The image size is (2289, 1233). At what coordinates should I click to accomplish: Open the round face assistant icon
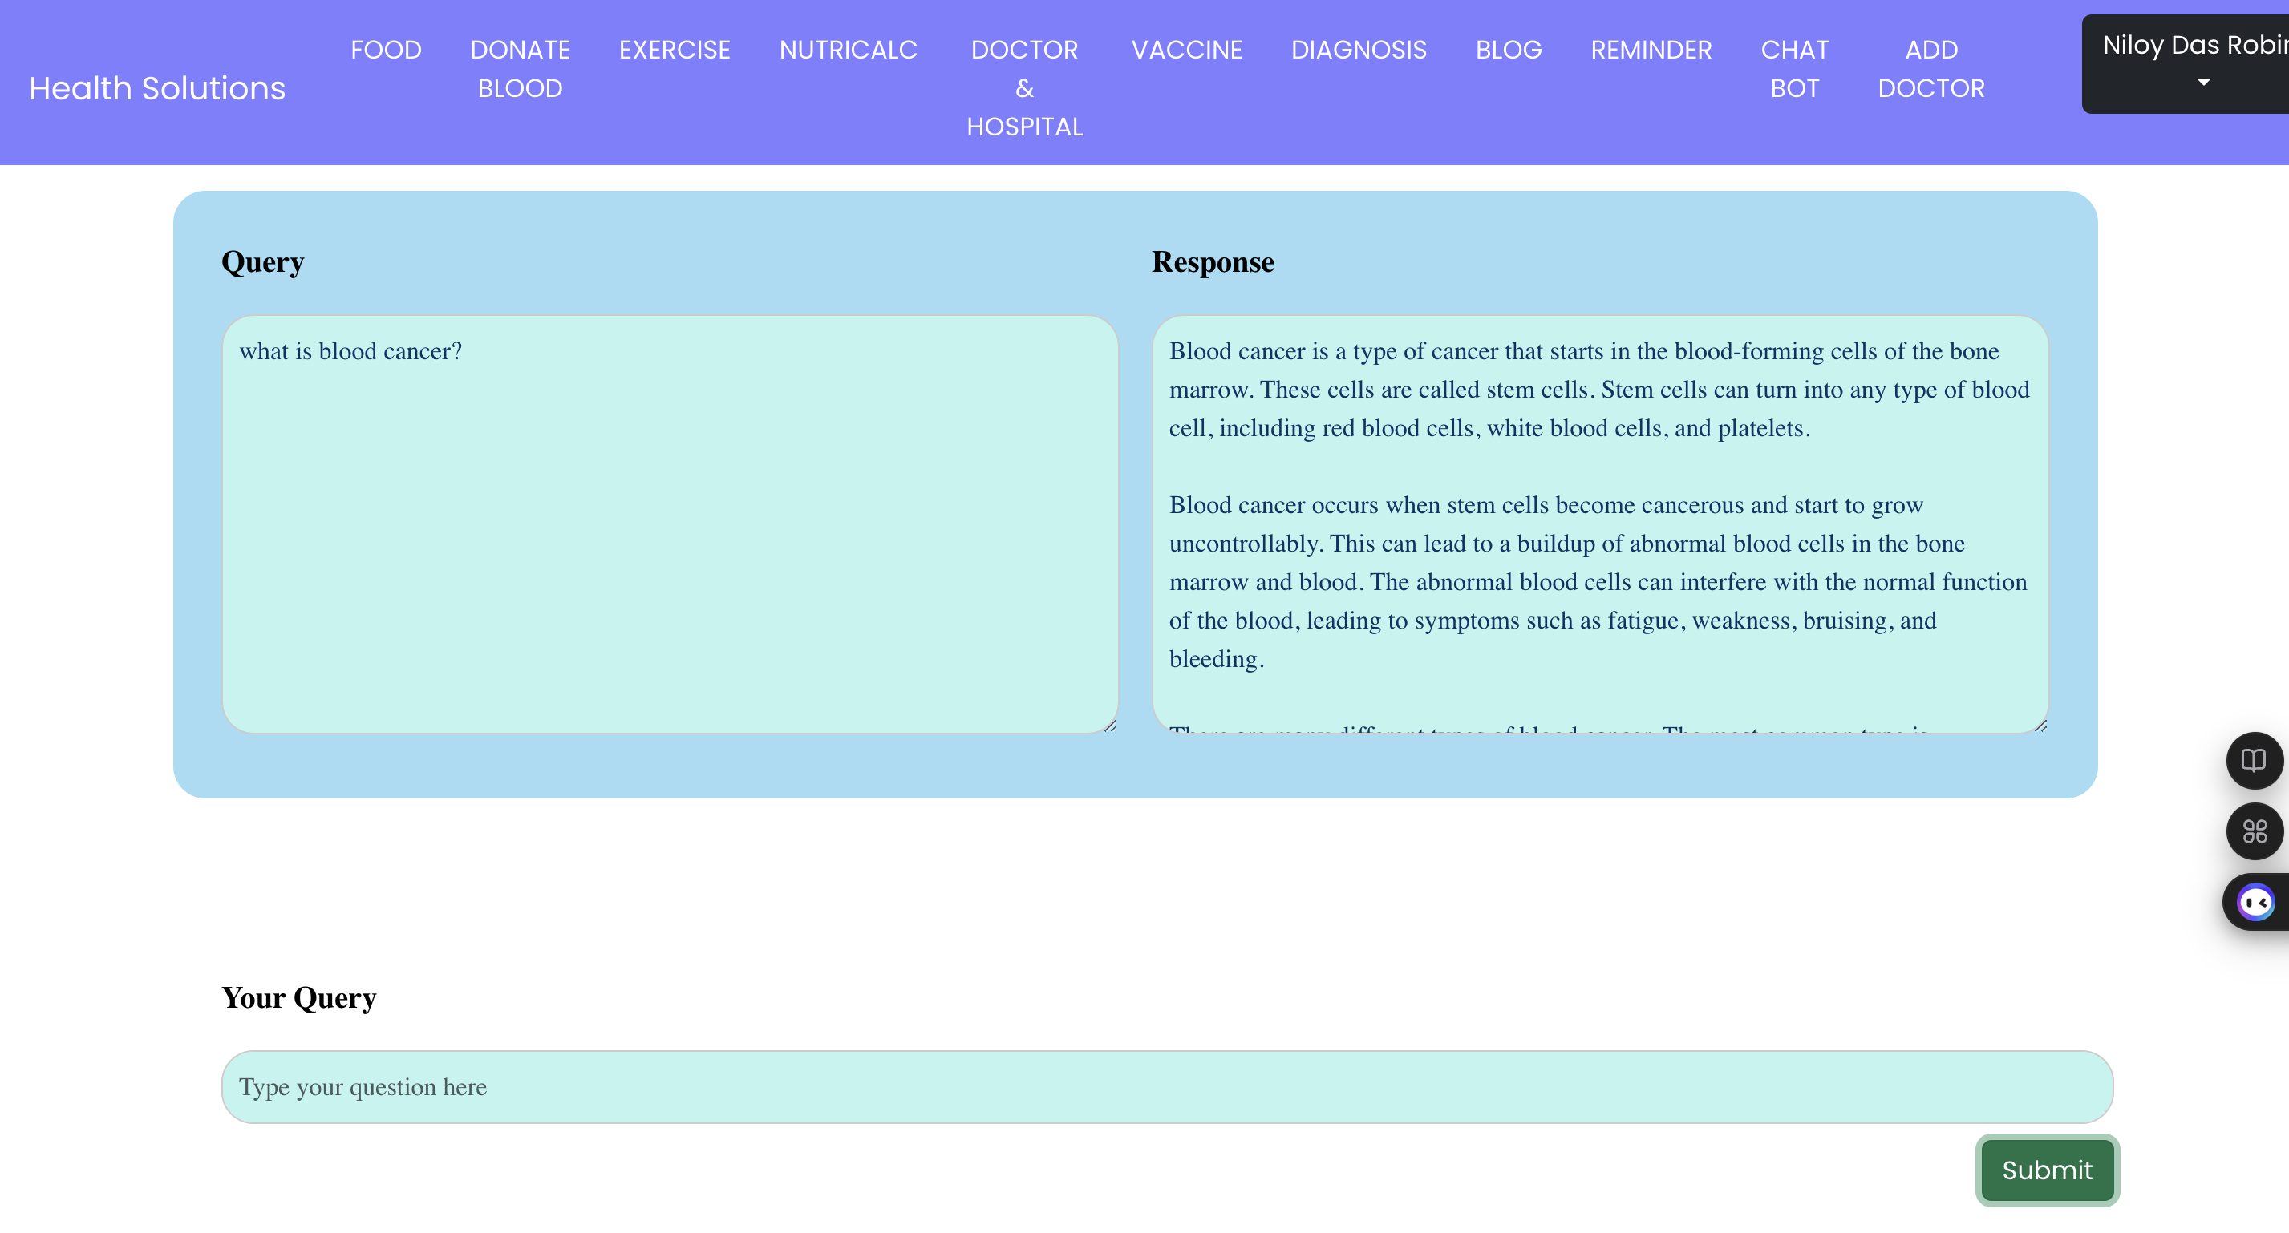2255,903
